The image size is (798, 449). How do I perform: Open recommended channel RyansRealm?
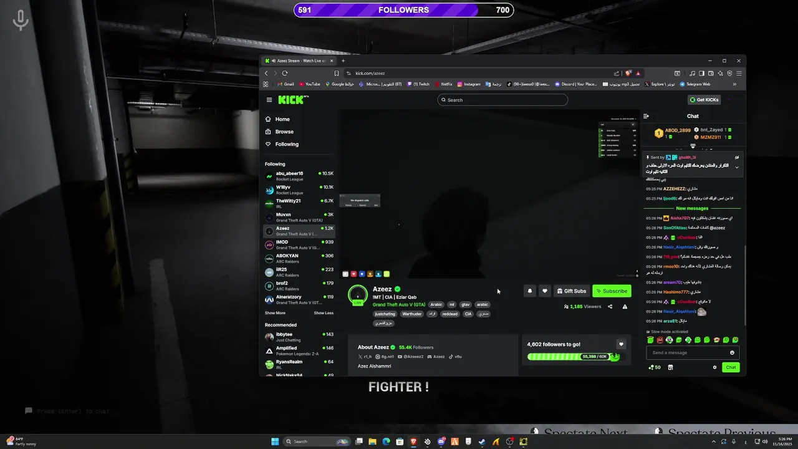tap(299, 364)
